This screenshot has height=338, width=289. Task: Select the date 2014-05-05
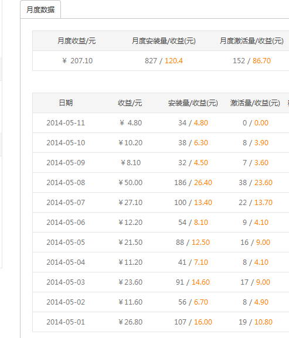point(66,243)
